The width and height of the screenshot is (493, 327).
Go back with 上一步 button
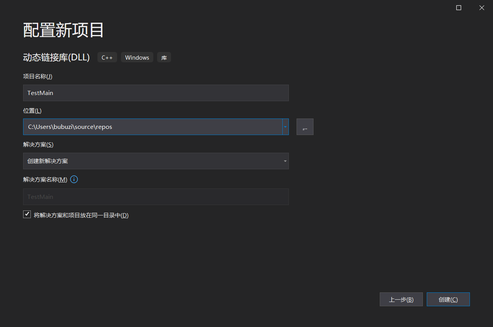[x=401, y=299]
